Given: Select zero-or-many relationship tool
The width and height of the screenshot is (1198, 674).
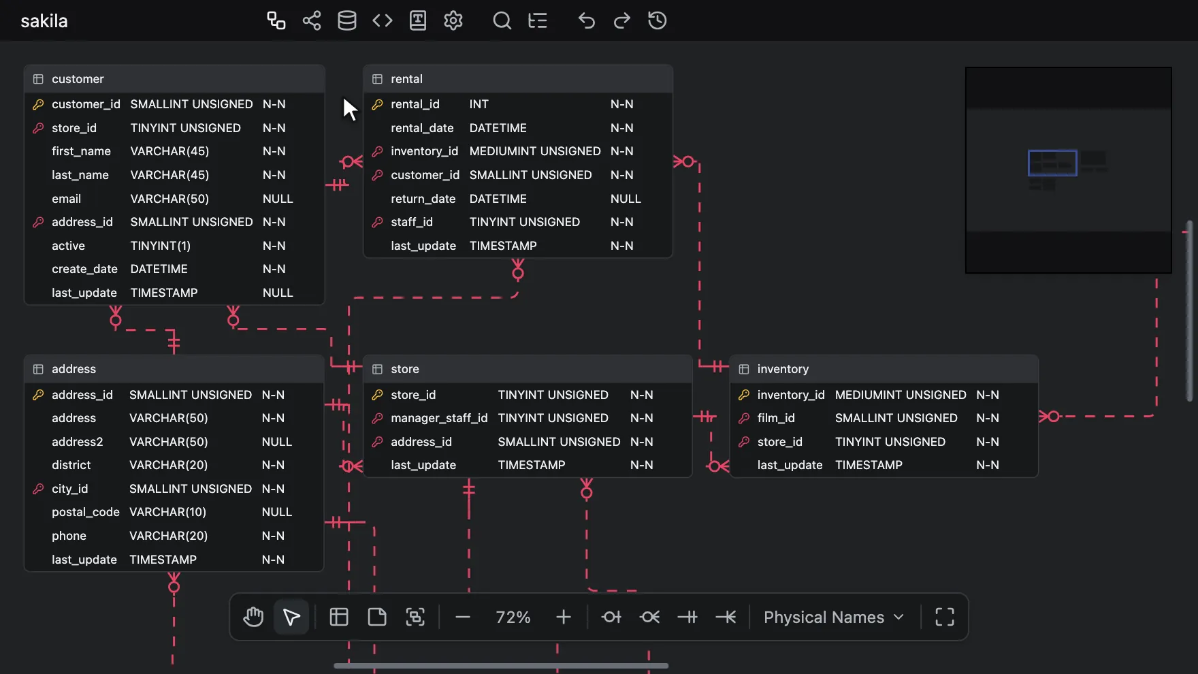Looking at the screenshot, I should click(649, 617).
